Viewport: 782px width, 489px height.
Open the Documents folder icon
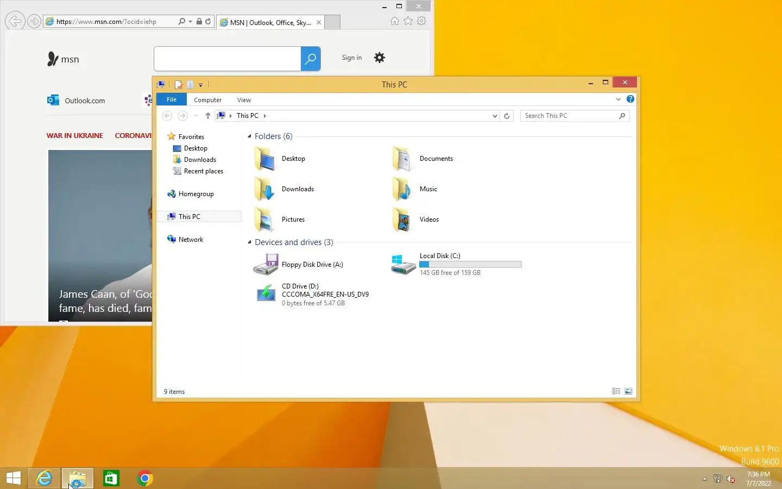point(402,159)
